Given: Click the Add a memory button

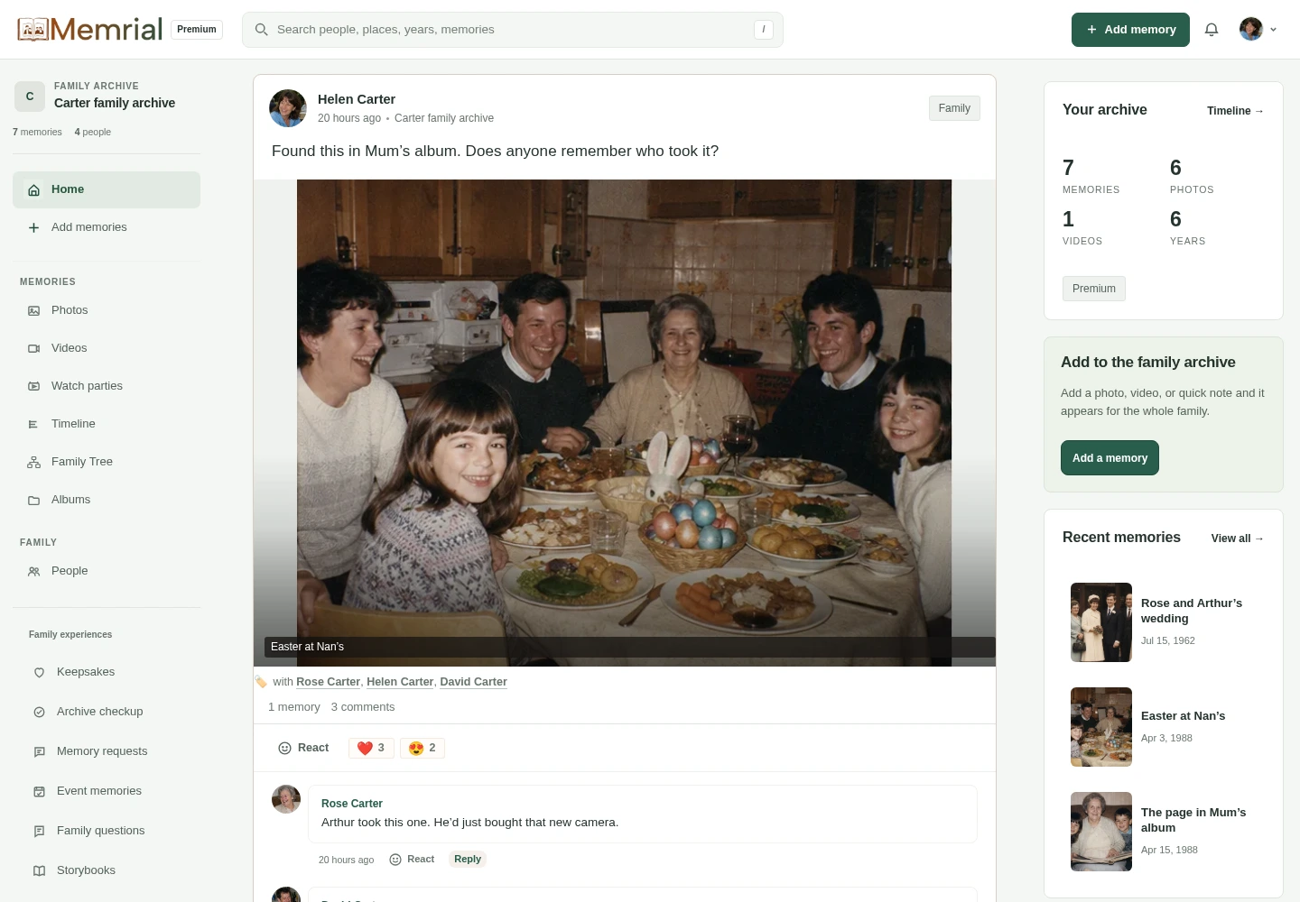Looking at the screenshot, I should (x=1110, y=458).
